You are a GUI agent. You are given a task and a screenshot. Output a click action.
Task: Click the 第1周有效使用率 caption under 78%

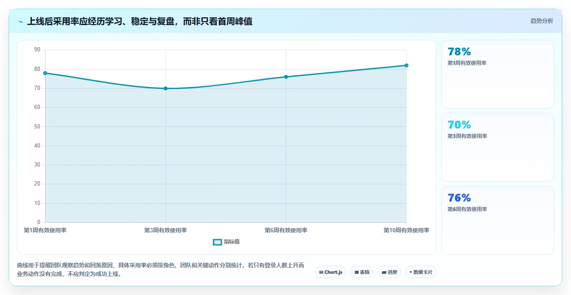pyautogui.click(x=467, y=63)
